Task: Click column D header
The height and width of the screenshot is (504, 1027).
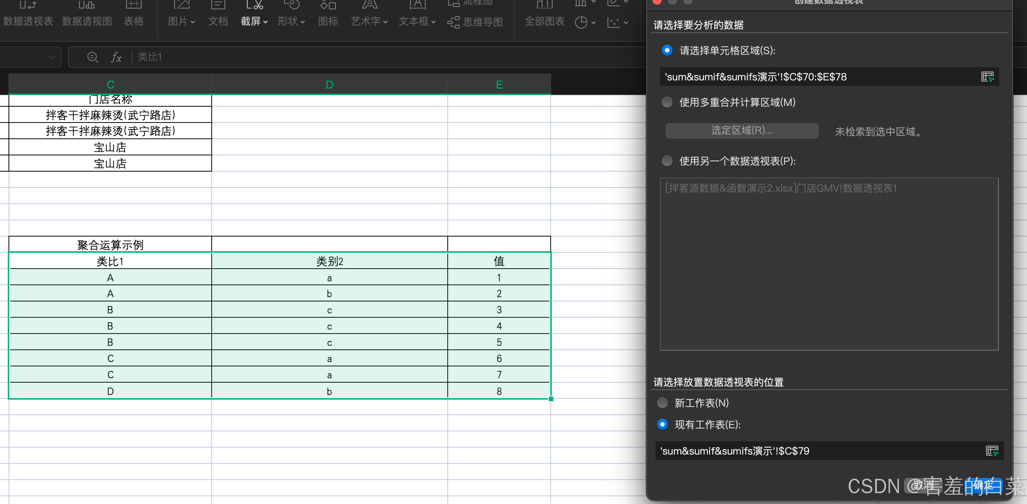Action: coord(329,84)
